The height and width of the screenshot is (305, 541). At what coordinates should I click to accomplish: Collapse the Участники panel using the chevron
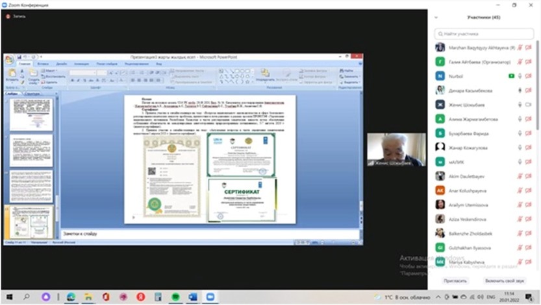pyautogui.click(x=436, y=17)
